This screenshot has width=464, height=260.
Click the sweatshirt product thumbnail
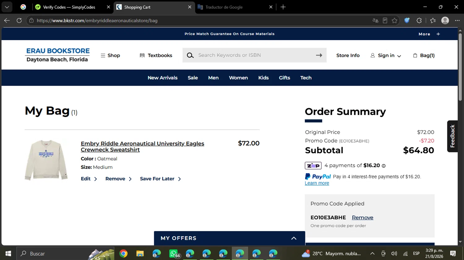point(46,160)
